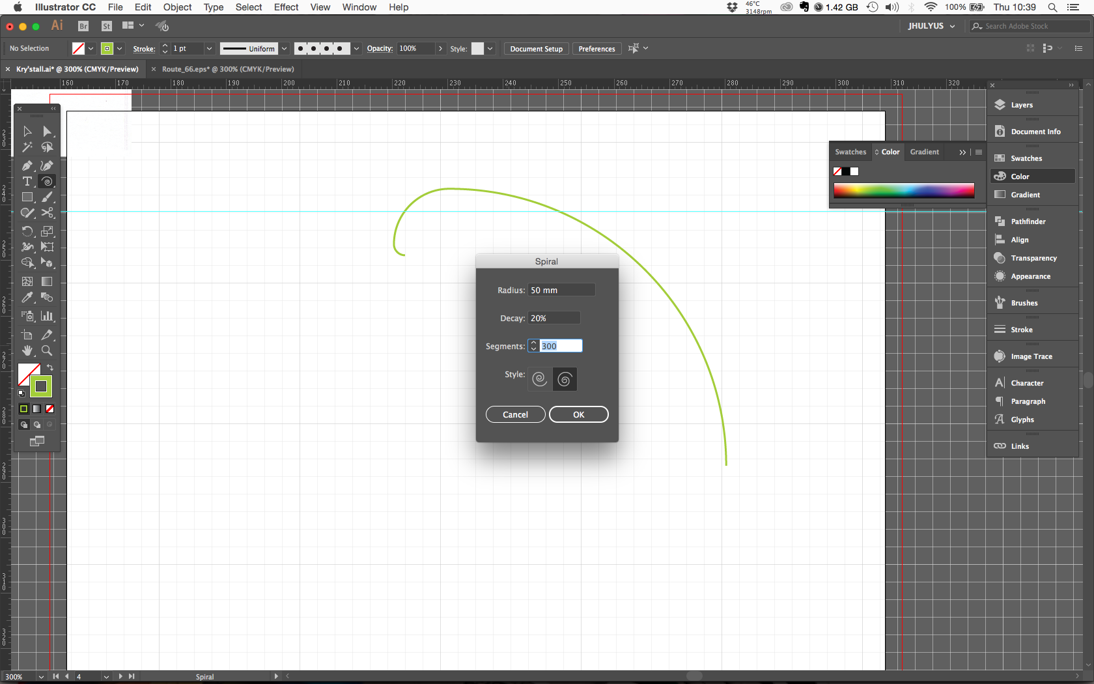Select the Curvature tool

tap(47, 165)
